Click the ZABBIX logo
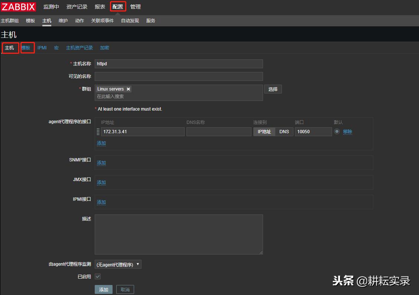 pos(18,6)
